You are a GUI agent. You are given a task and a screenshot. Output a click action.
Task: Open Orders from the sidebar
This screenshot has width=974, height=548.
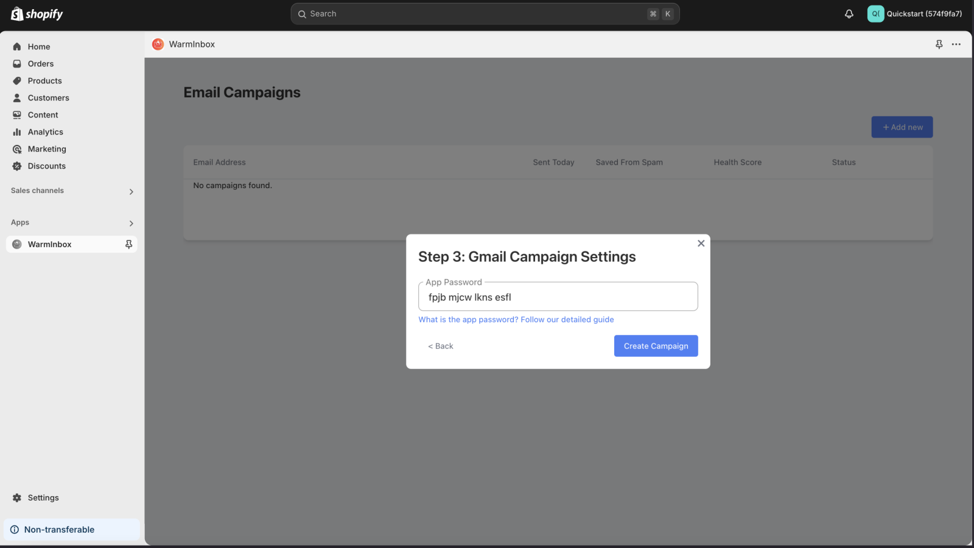point(40,63)
